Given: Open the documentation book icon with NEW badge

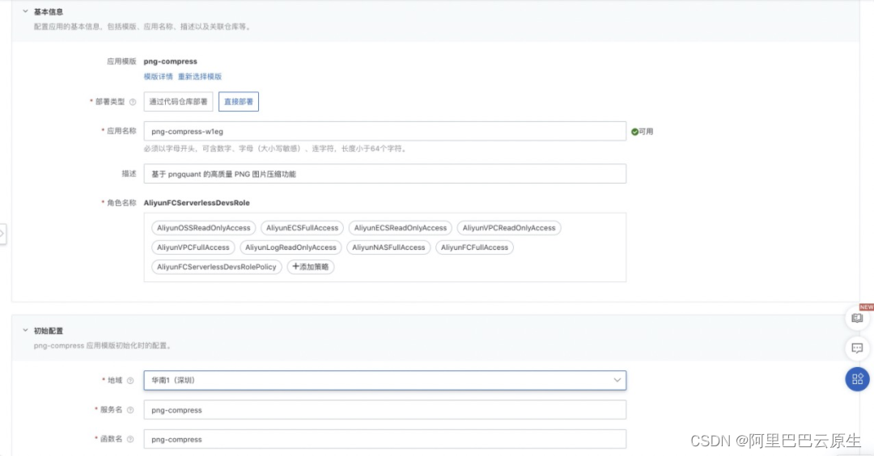Looking at the screenshot, I should tap(857, 319).
